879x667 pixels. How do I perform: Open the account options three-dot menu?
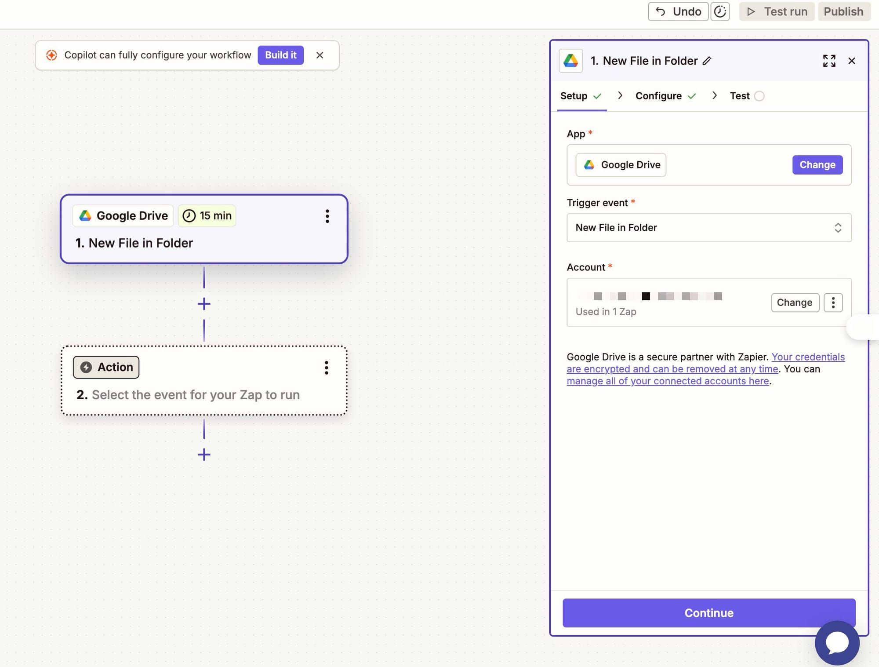coord(833,303)
